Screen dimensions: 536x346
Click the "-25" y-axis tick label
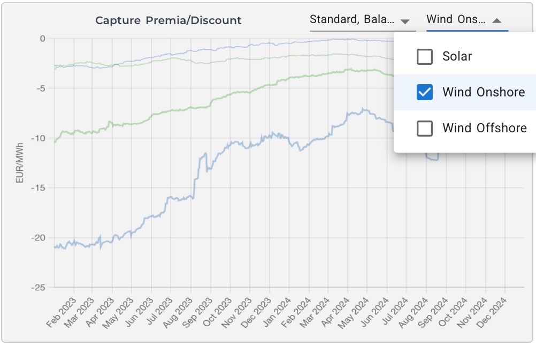coord(39,288)
